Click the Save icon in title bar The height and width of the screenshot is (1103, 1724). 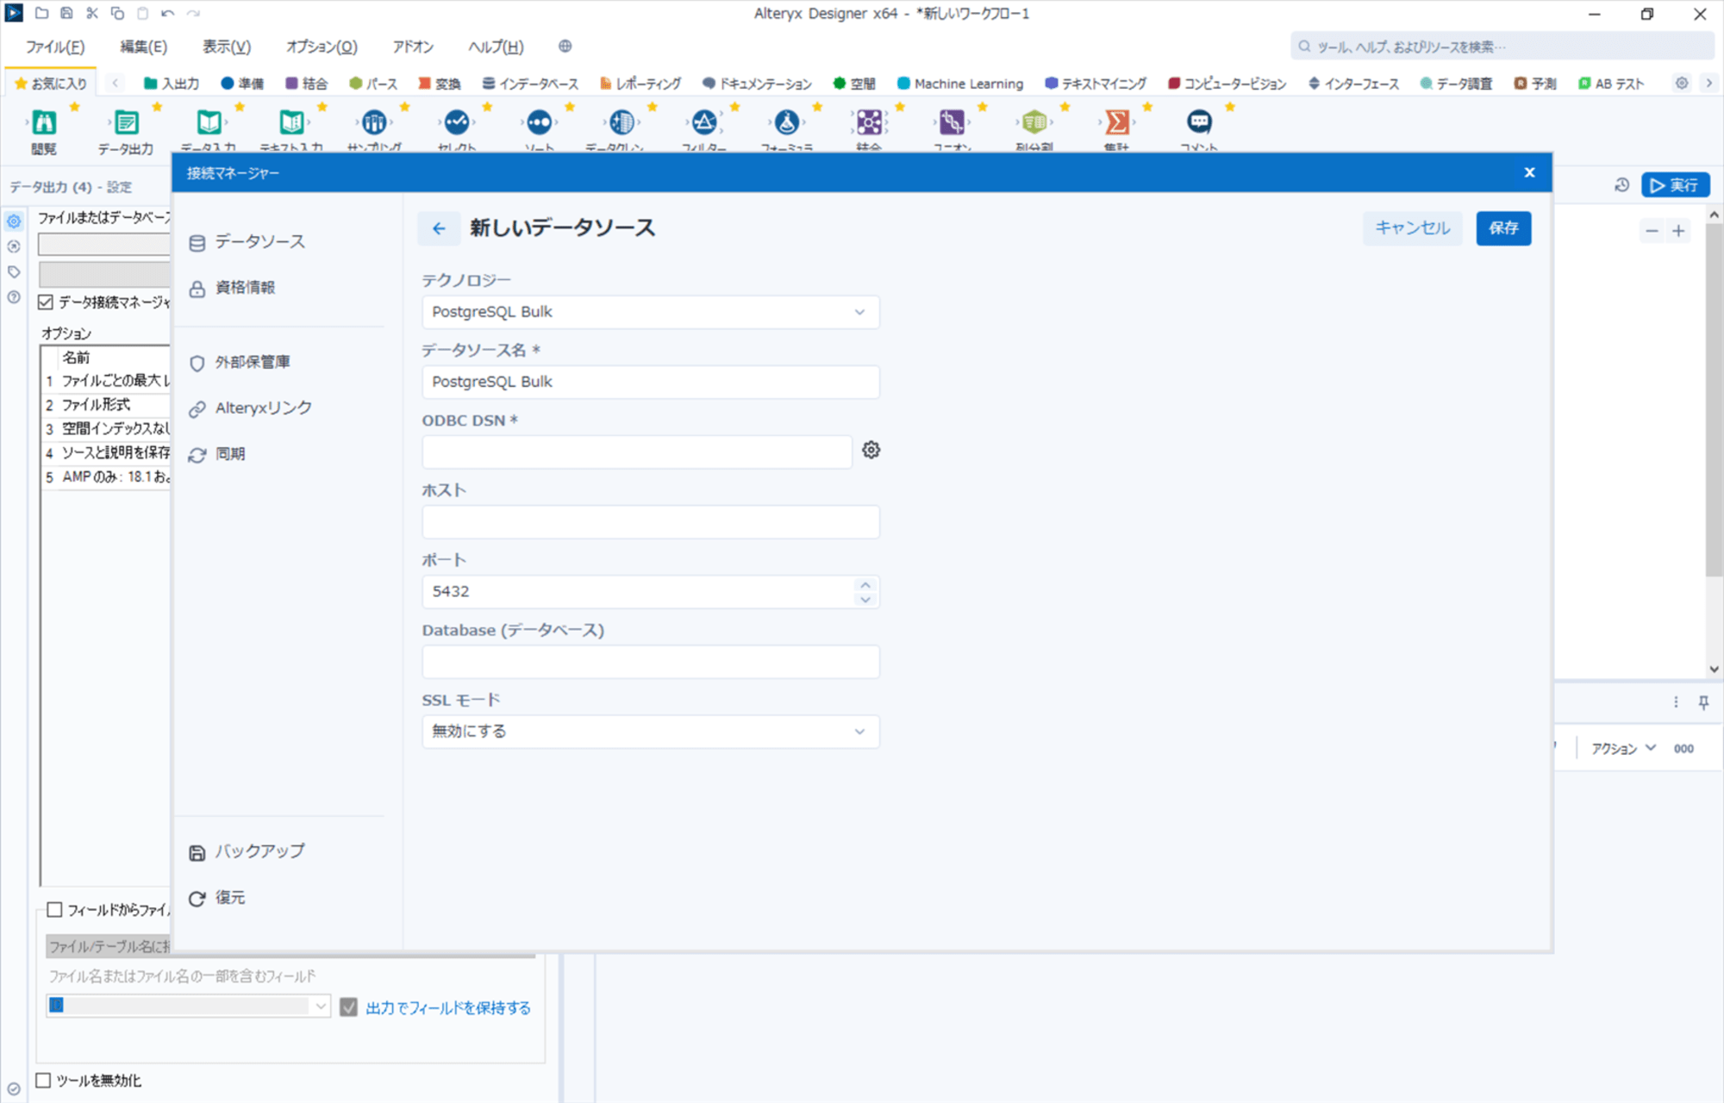(66, 14)
